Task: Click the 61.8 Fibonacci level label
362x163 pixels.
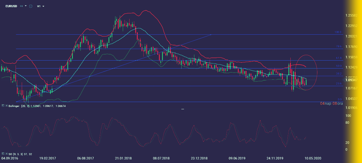Action: click(x=338, y=58)
